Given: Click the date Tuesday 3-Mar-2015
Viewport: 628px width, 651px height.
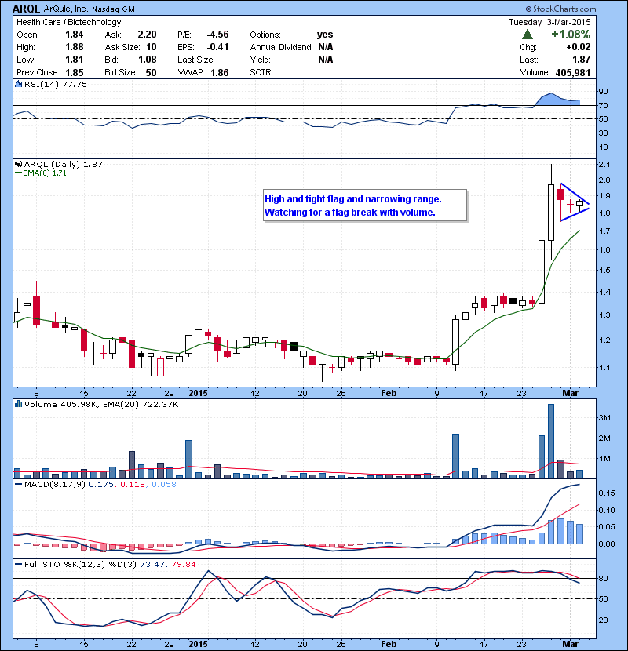Looking at the screenshot, I should coord(549,22).
